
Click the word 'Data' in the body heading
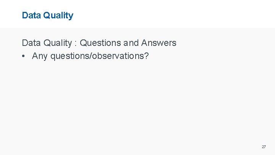30,43
